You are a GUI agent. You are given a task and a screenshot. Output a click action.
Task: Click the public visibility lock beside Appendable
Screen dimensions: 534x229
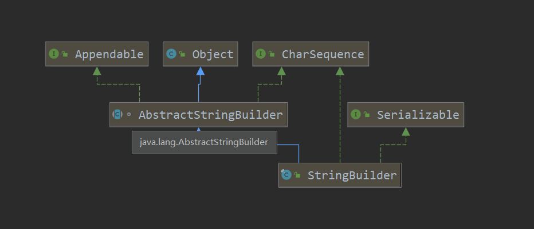coord(65,54)
